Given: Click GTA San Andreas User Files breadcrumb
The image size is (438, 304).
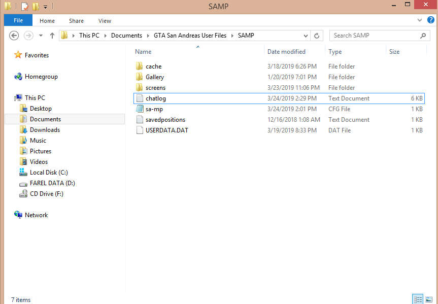Looking at the screenshot, I should click(x=190, y=36).
